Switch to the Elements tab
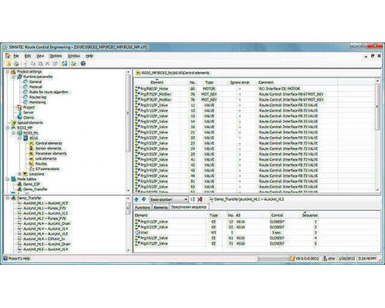This screenshot has height=308, width=385. (x=161, y=207)
